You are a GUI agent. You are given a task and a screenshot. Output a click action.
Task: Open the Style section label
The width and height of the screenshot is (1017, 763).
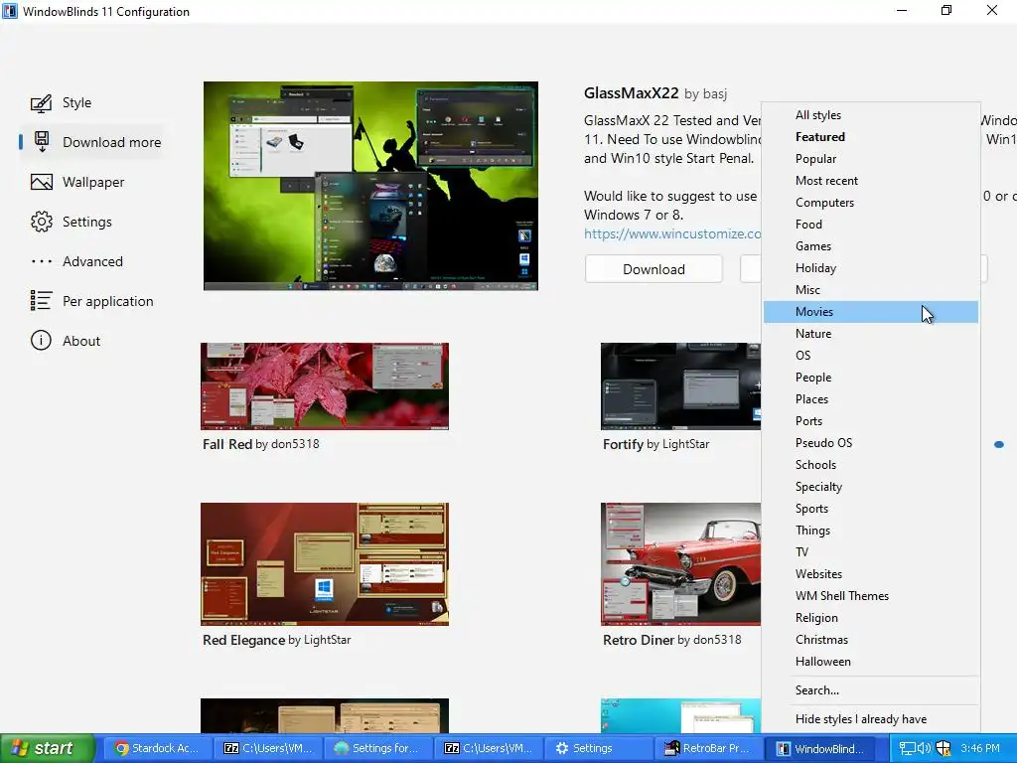[x=76, y=102]
